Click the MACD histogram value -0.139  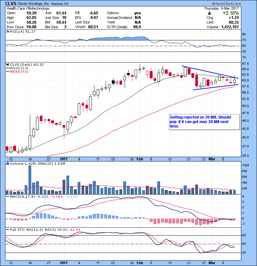pyautogui.click(x=71, y=196)
